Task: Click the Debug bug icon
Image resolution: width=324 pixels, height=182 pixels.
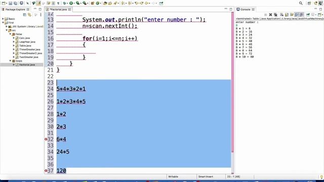Action: pos(64,3)
